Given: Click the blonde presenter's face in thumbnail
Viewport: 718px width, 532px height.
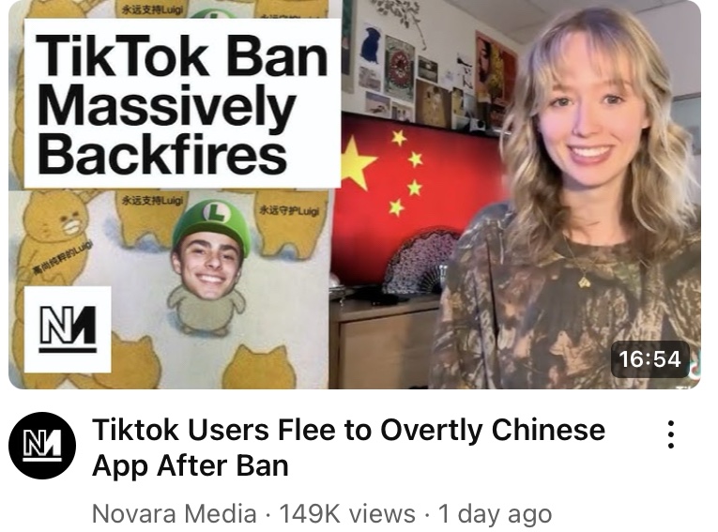Looking at the screenshot, I should [590, 114].
